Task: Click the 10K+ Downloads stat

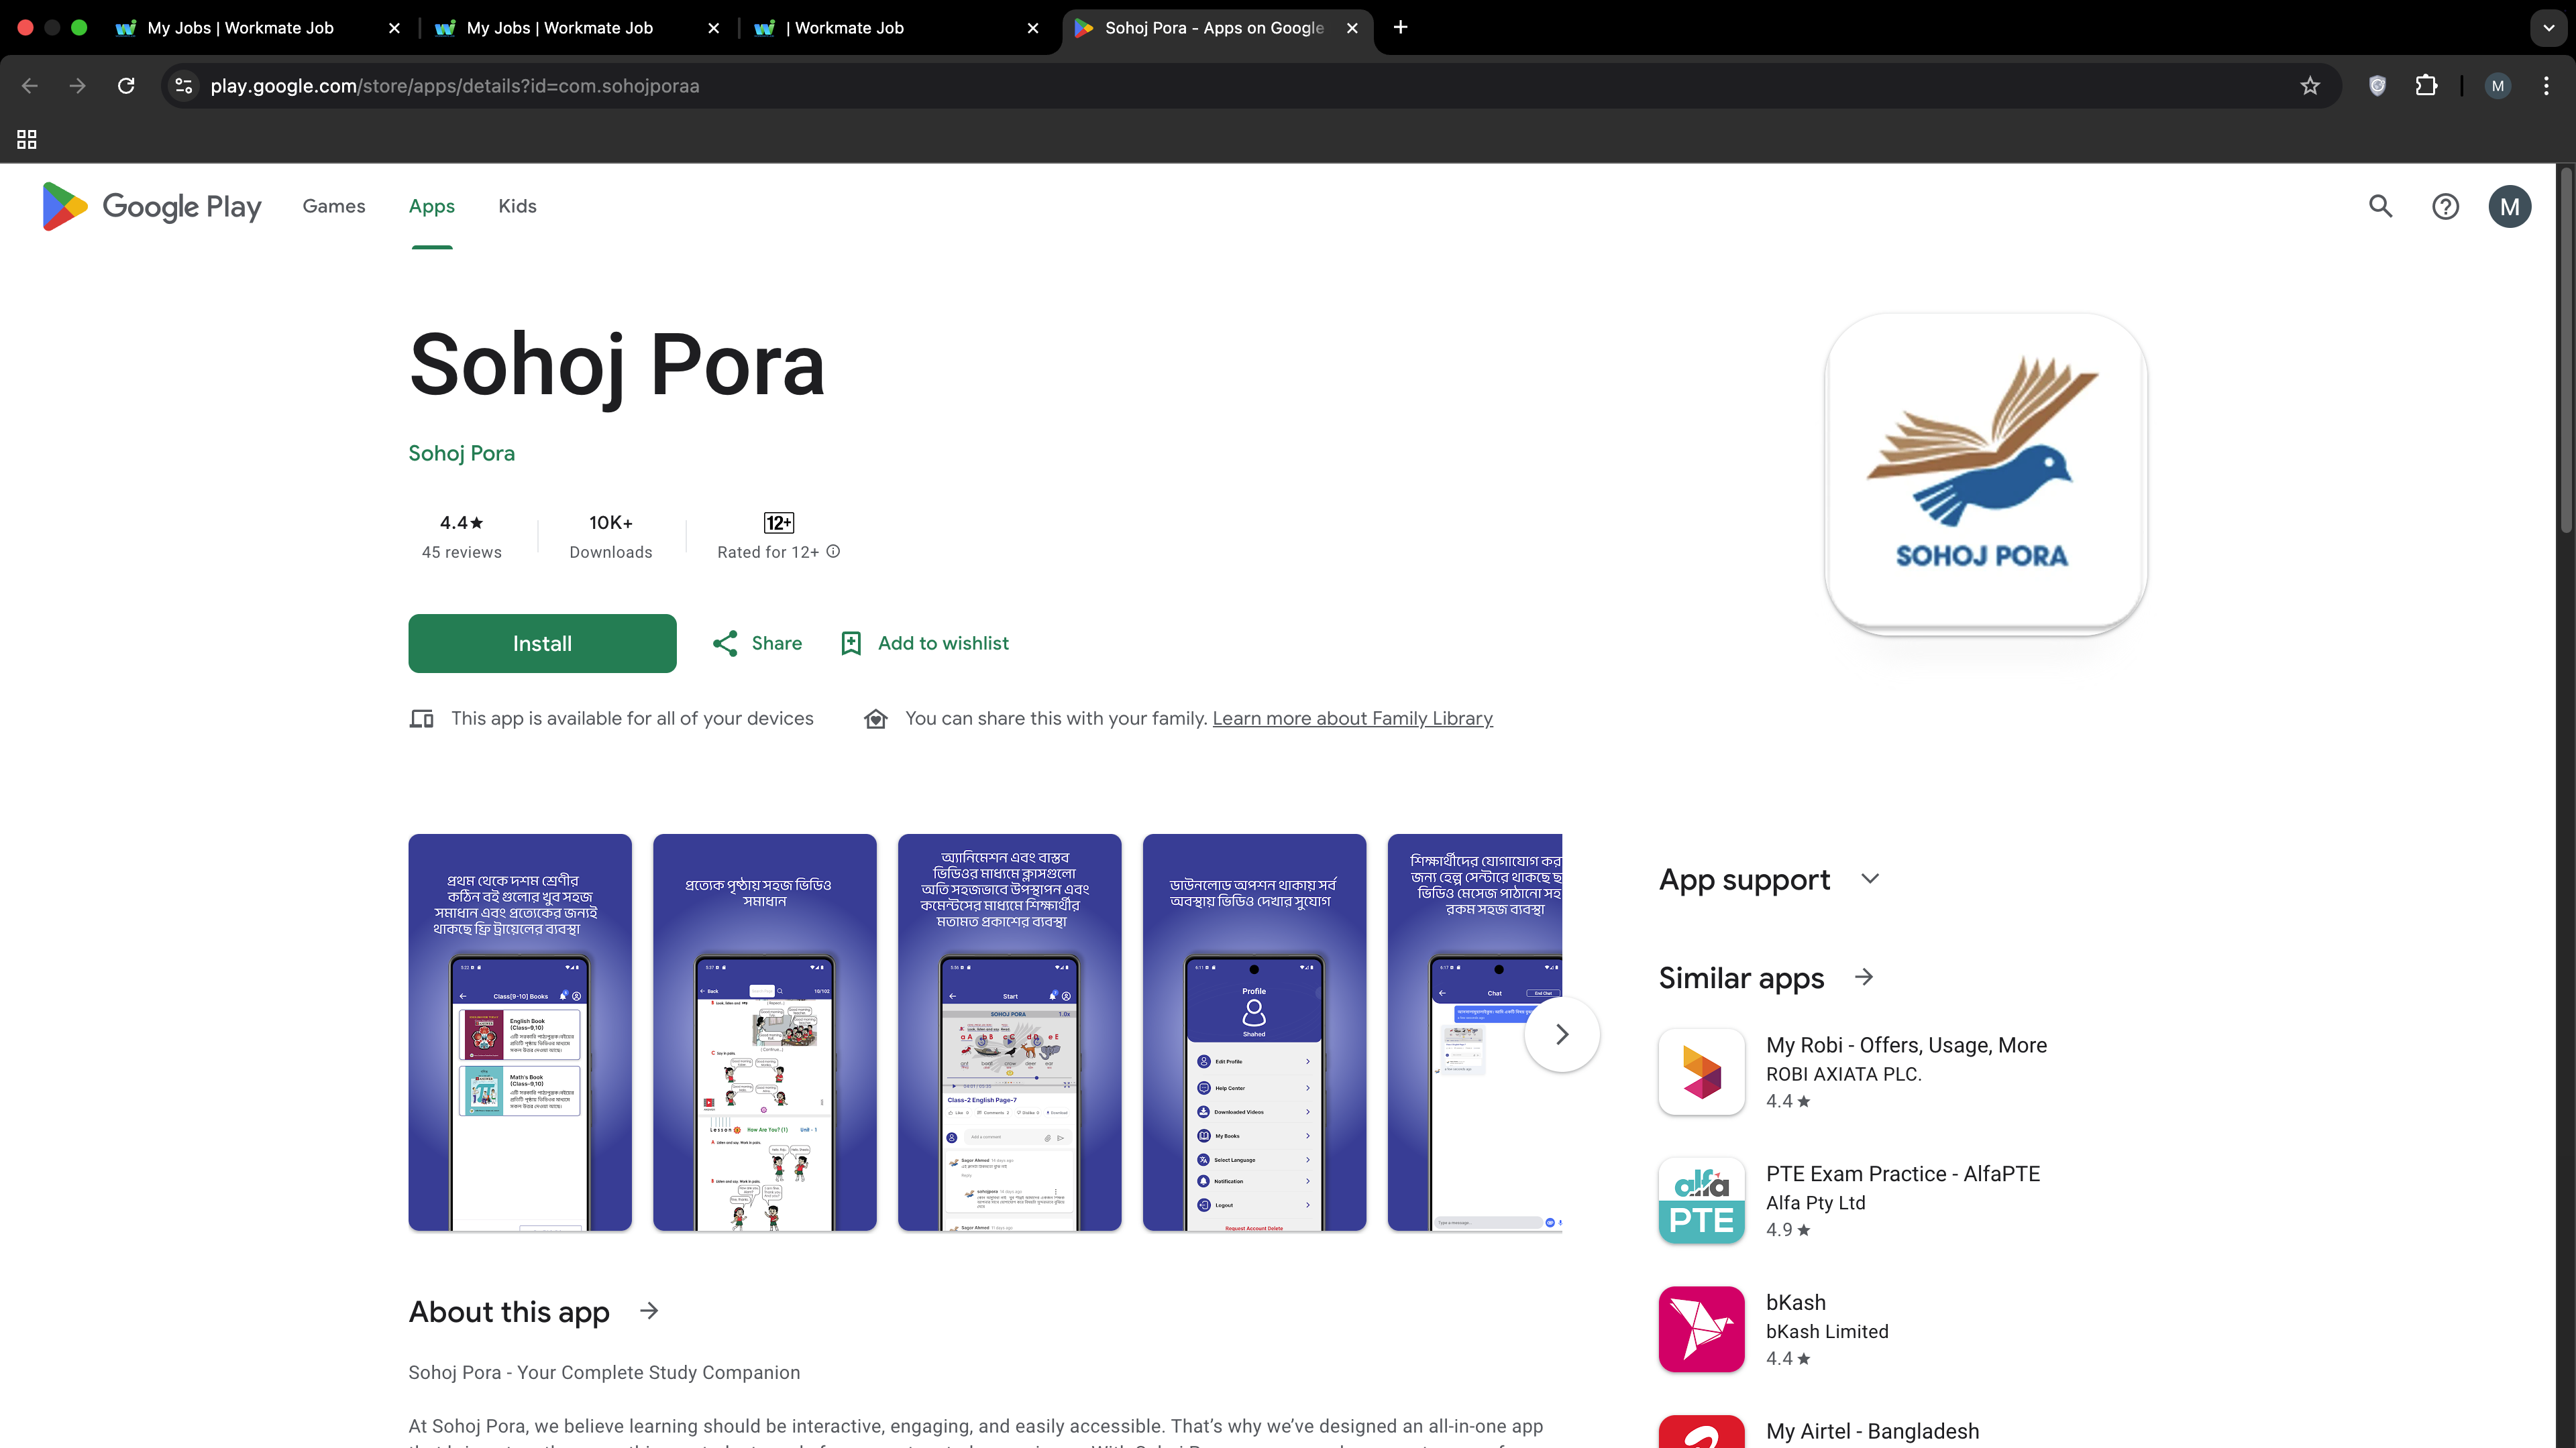Action: [610, 536]
